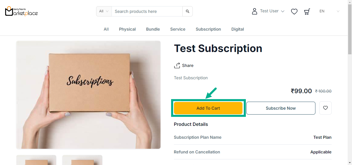Select the Physical category tab
The width and height of the screenshot is (352, 165).
point(127,29)
